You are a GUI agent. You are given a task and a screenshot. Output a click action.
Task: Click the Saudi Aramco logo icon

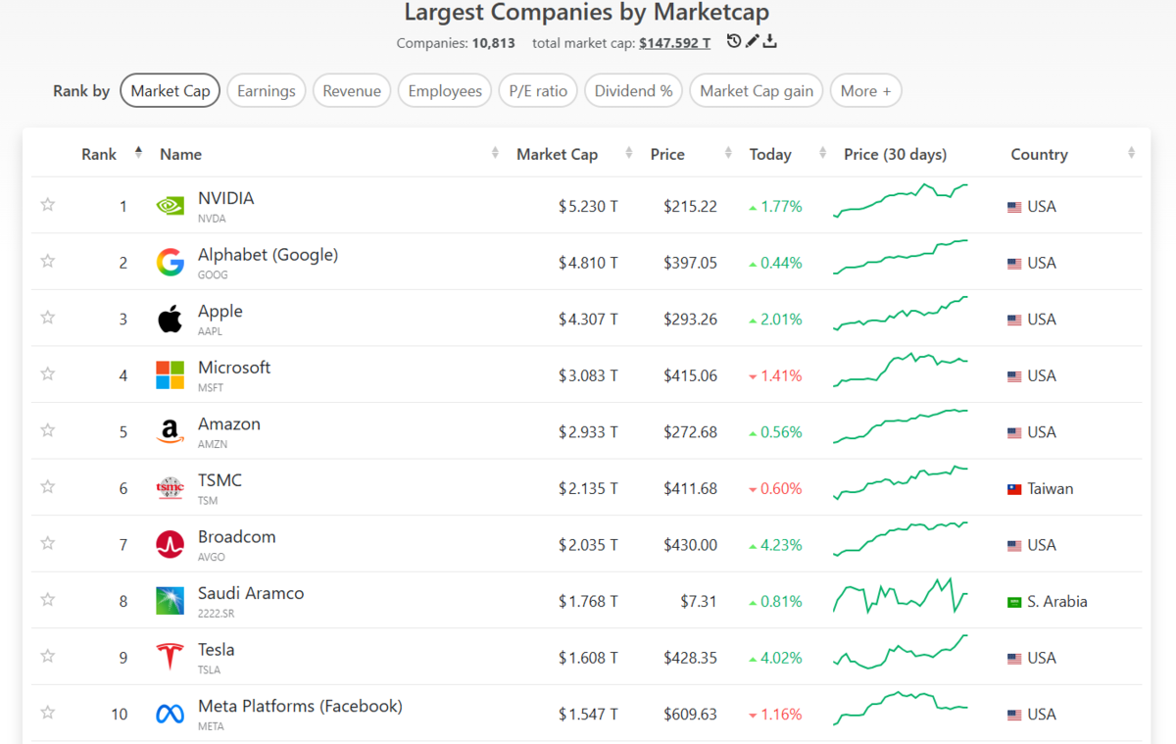point(170,601)
